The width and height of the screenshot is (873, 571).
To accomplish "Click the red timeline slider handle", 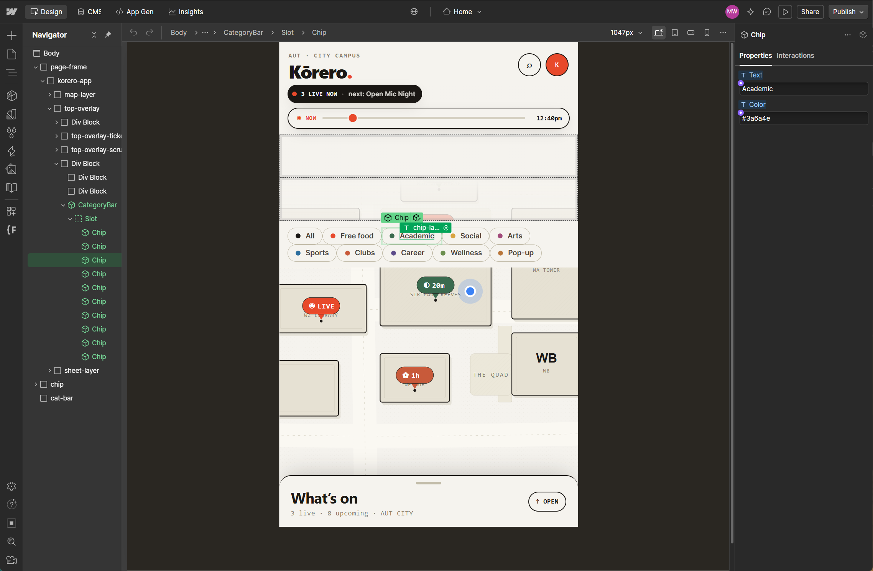I will coord(352,118).
